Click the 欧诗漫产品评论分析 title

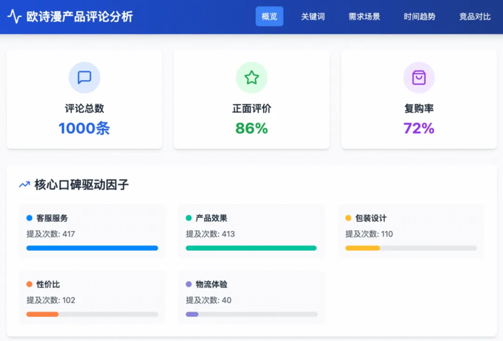click(80, 16)
